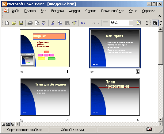Viewport: 164px width, 134px height.
Task: Save the presentation with the floppy disk icon
Action: [x=21, y=23]
